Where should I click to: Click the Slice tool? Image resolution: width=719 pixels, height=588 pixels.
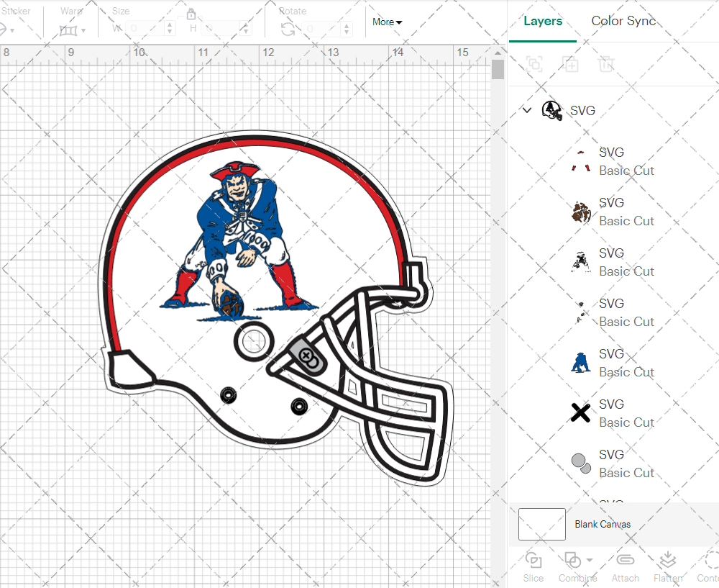pos(533,568)
